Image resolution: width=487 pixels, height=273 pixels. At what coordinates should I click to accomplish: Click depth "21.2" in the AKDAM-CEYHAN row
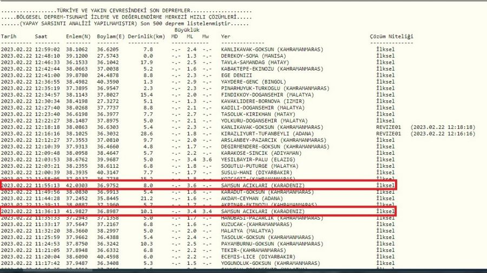click(147, 199)
